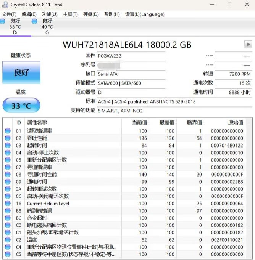The height and width of the screenshot is (260, 255).
Task: Select the Current Helium Level row text
Action: 48,204
